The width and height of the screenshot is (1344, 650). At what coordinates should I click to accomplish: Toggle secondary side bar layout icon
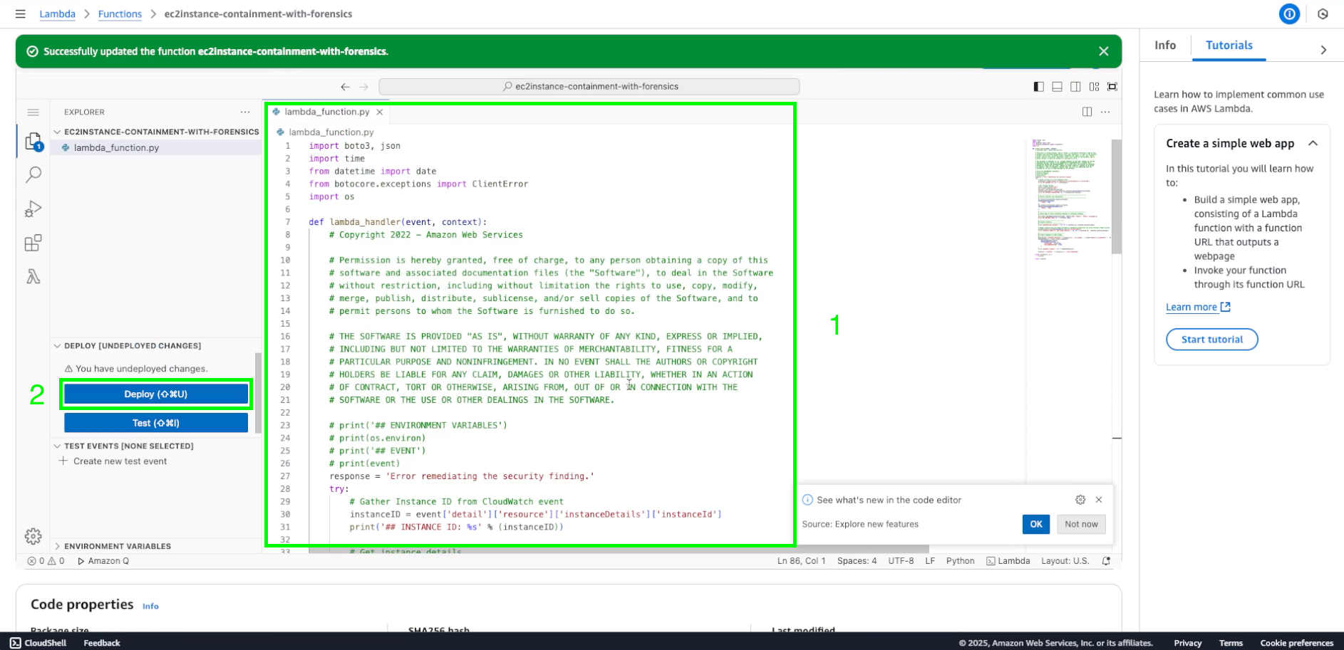tap(1075, 87)
